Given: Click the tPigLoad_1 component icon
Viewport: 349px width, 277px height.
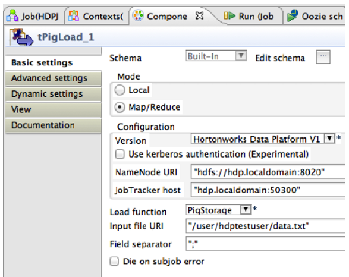Looking at the screenshot, I should coord(21,37).
